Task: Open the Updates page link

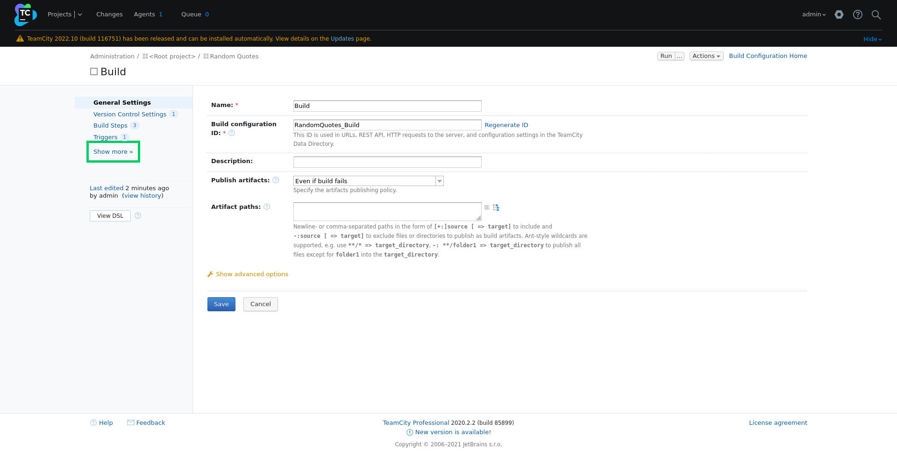Action: (342, 39)
